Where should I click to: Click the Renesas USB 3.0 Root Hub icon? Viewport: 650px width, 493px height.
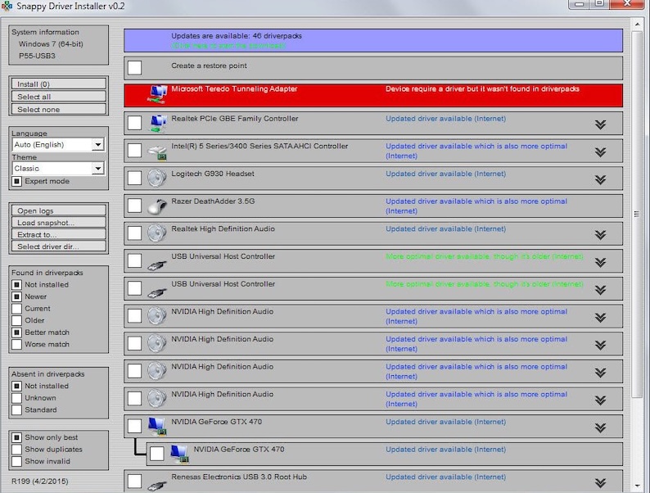(156, 482)
